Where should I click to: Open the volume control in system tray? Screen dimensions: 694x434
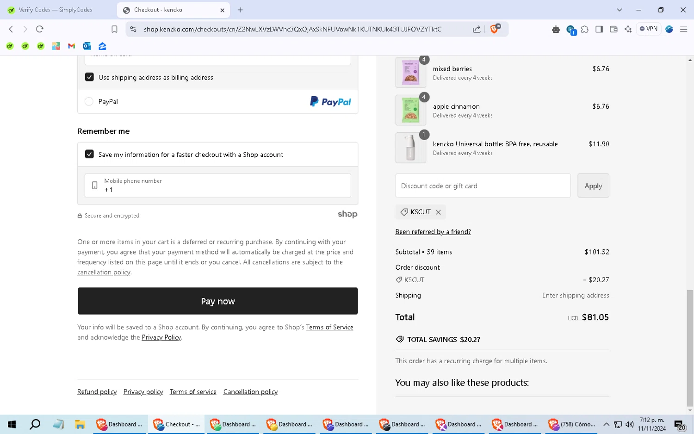629,424
